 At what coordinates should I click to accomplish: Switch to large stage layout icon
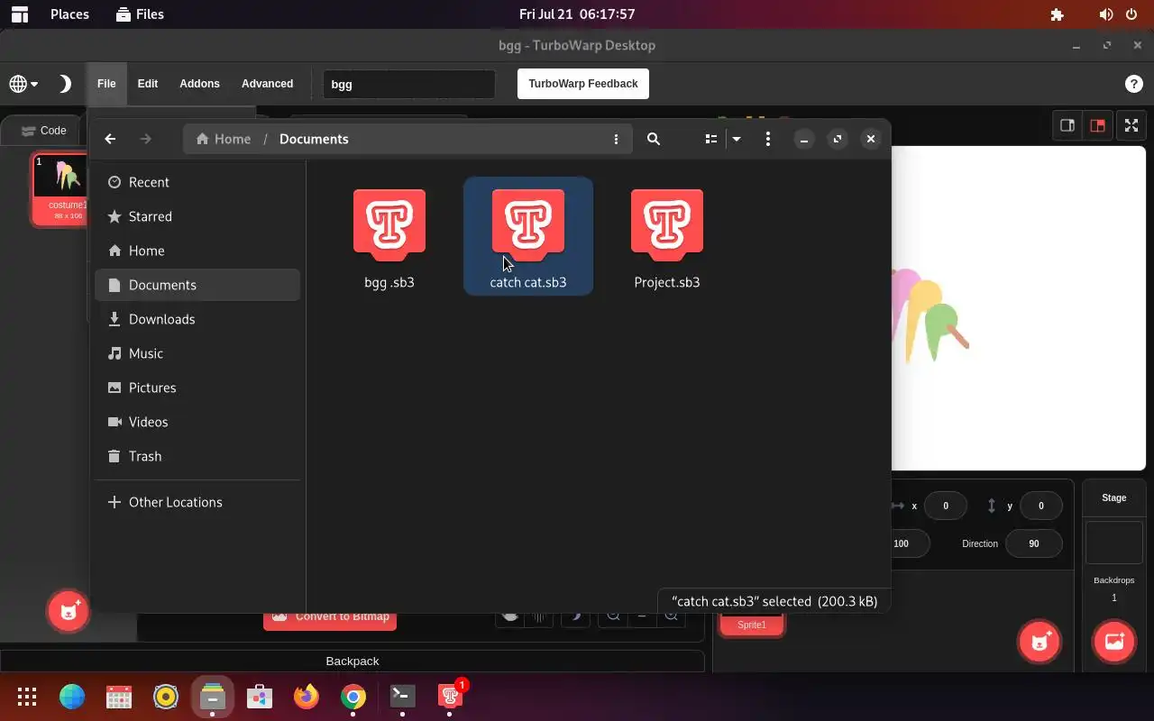pos(1097,126)
